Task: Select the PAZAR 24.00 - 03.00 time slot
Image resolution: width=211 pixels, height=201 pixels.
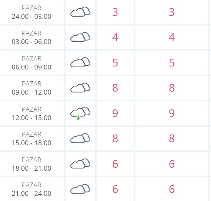Action: 31,12
